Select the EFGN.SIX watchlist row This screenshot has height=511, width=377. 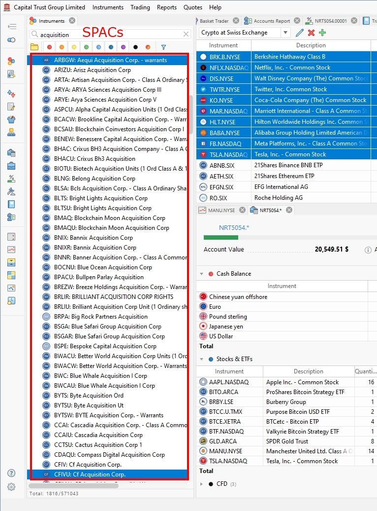tap(286, 187)
